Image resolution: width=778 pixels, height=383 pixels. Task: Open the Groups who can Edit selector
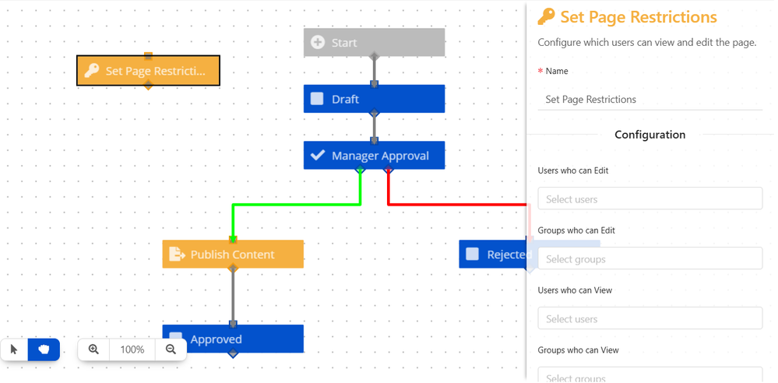pyautogui.click(x=650, y=258)
